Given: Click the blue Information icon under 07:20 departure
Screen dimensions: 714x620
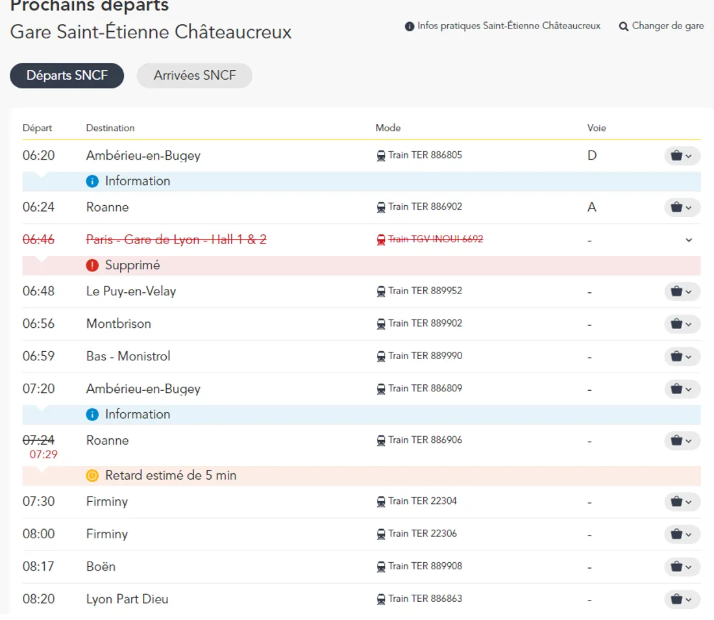Looking at the screenshot, I should pyautogui.click(x=92, y=414).
